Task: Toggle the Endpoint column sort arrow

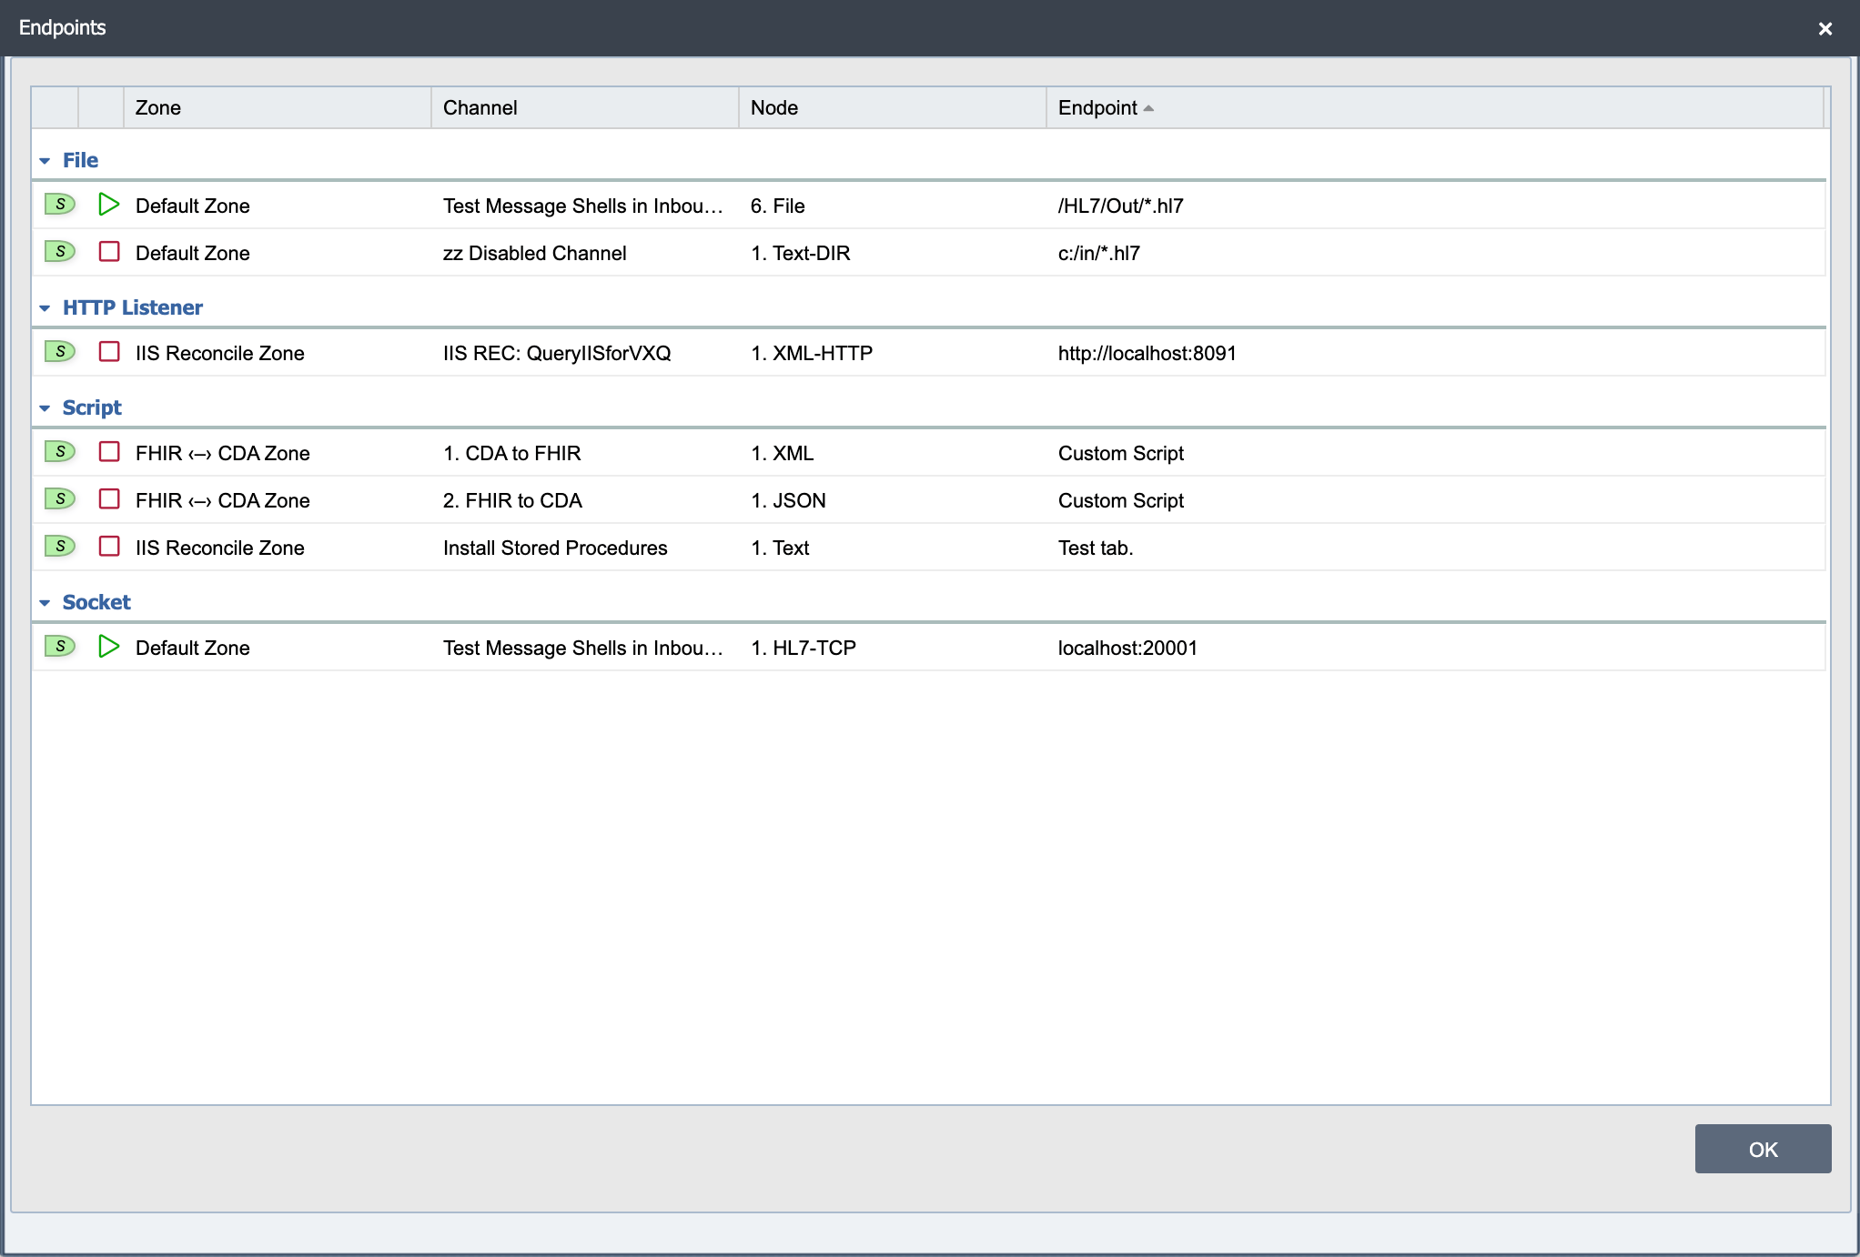Action: click(1148, 108)
